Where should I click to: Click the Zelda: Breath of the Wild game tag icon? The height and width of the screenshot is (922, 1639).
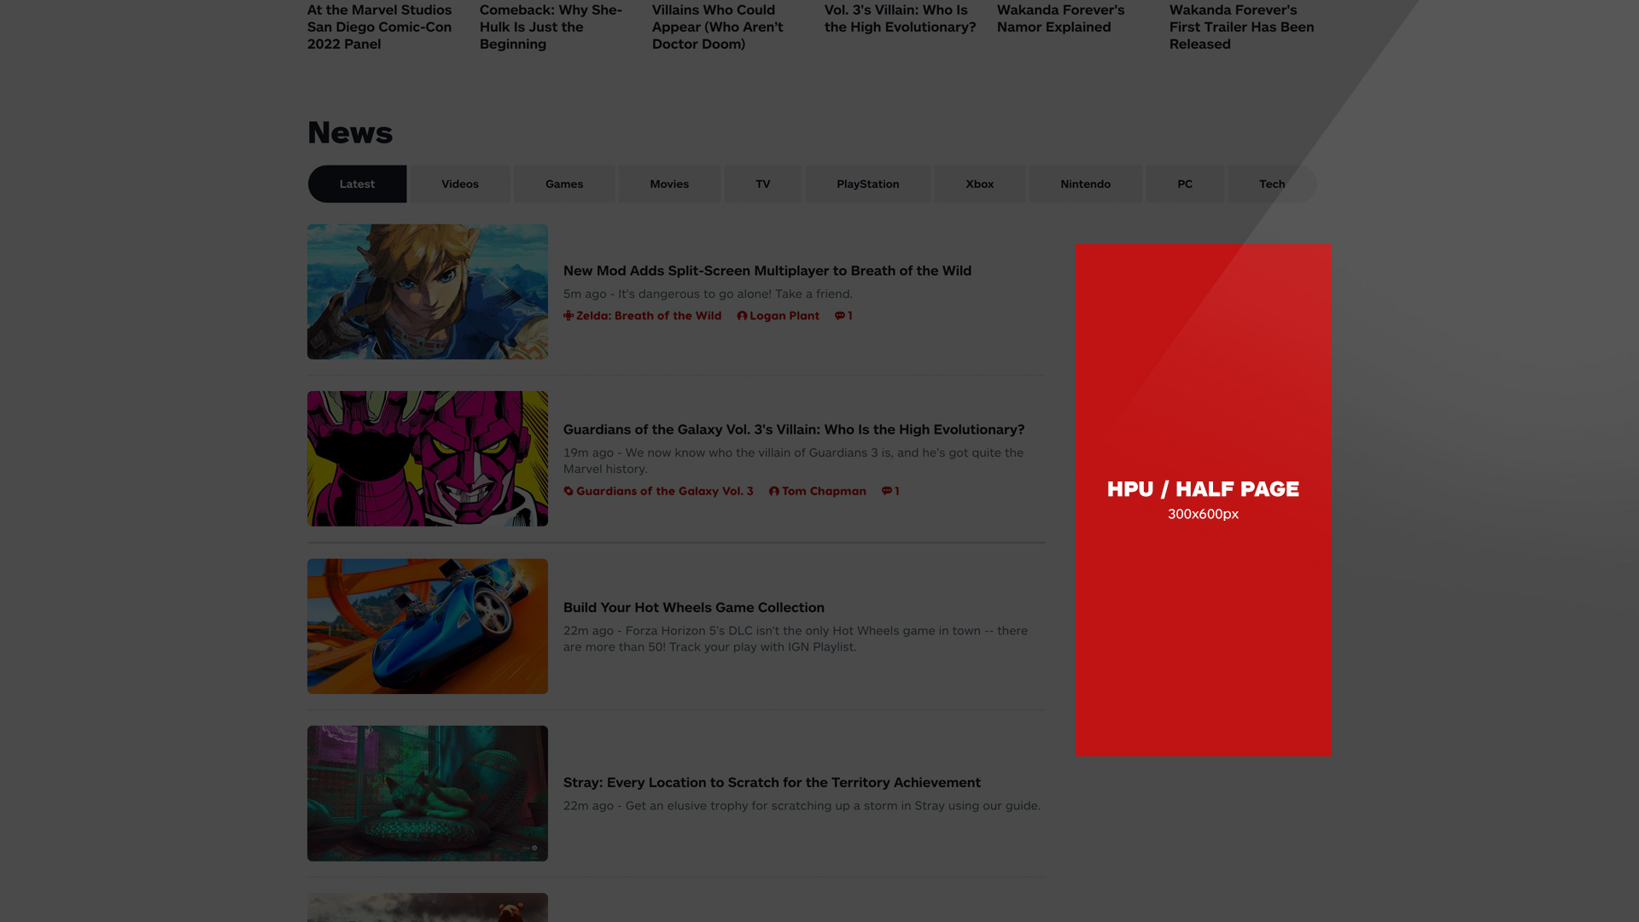coord(569,315)
